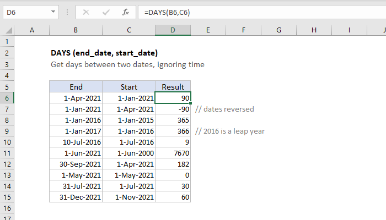Image resolution: width=386 pixels, height=220 pixels.
Task: Open the Name Box dropdown arrow
Action: [x=53, y=12]
